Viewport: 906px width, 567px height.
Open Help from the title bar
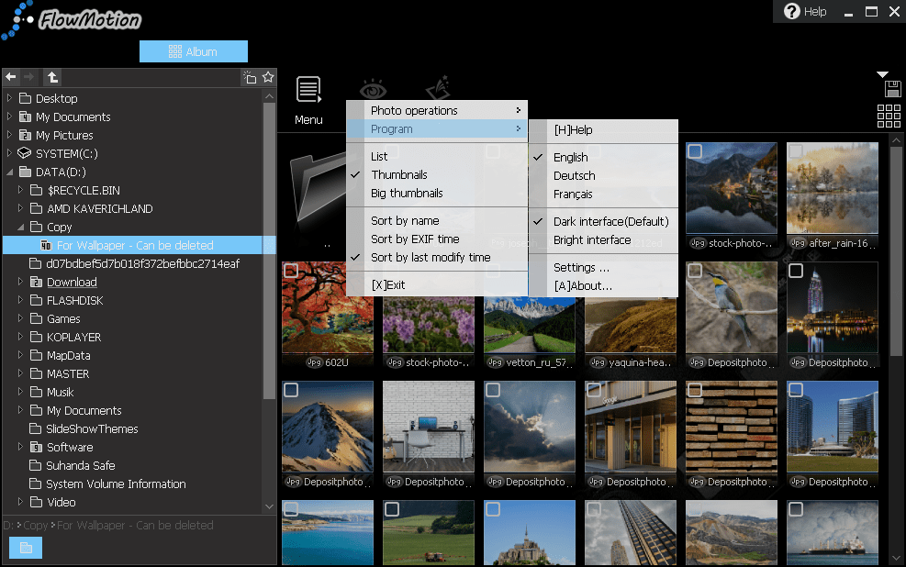tap(805, 12)
